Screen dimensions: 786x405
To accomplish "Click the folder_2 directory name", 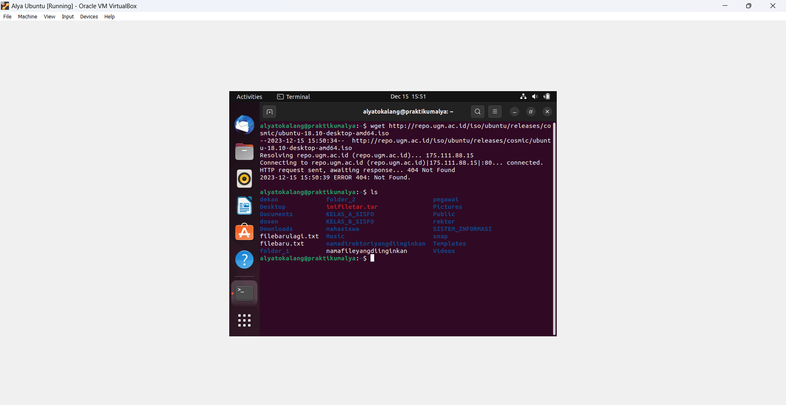I will (341, 199).
